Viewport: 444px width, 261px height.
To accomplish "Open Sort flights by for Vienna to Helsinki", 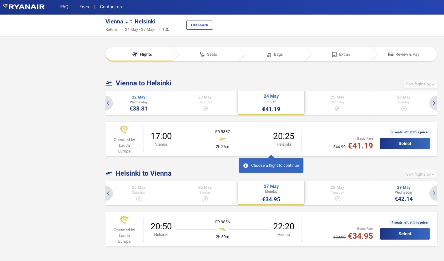I will click(420, 84).
